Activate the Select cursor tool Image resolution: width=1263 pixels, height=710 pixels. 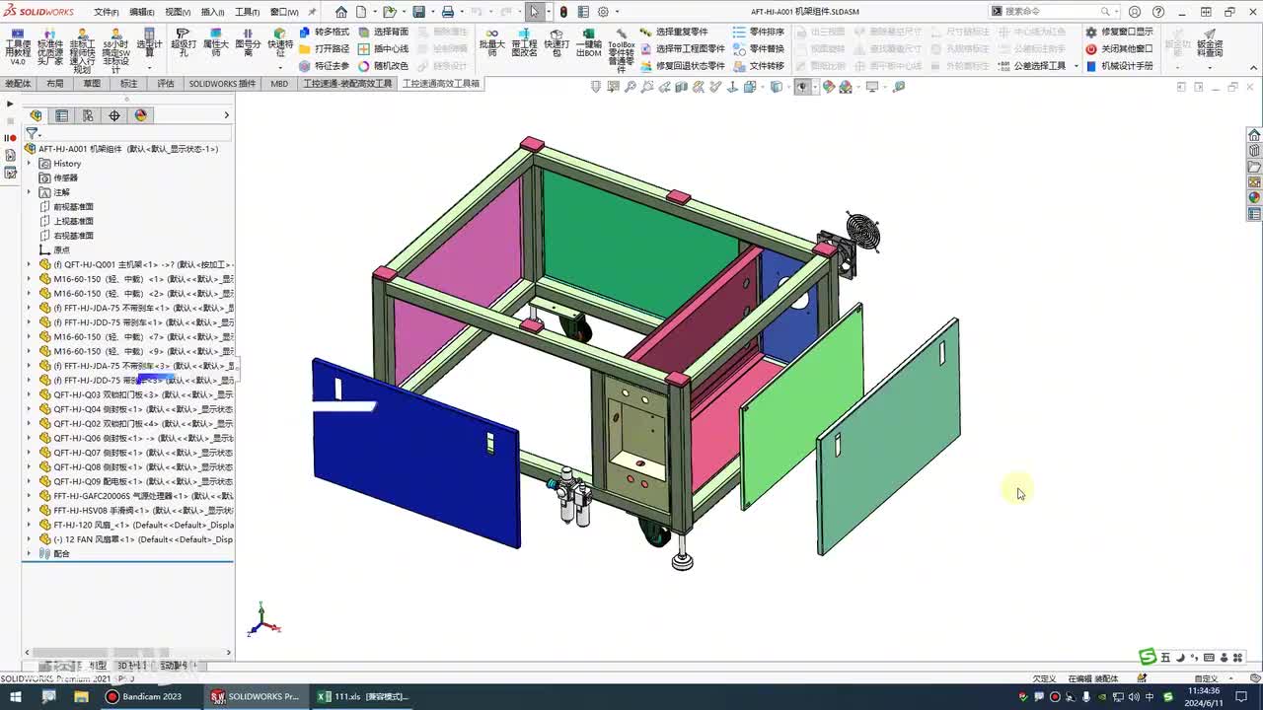click(x=535, y=12)
